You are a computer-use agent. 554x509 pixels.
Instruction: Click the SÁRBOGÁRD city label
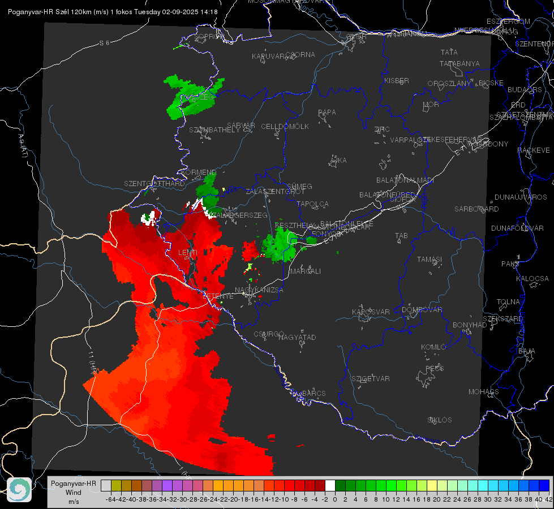coord(476,209)
